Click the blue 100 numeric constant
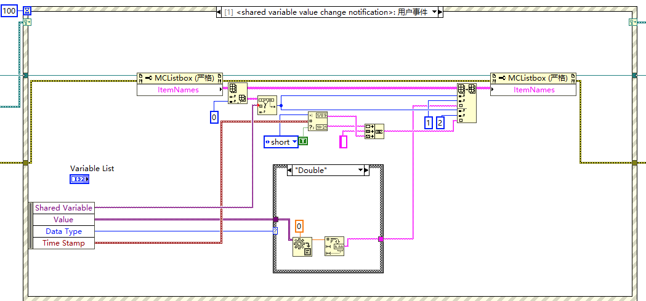Screen dimensions: 646x301 click(x=9, y=11)
